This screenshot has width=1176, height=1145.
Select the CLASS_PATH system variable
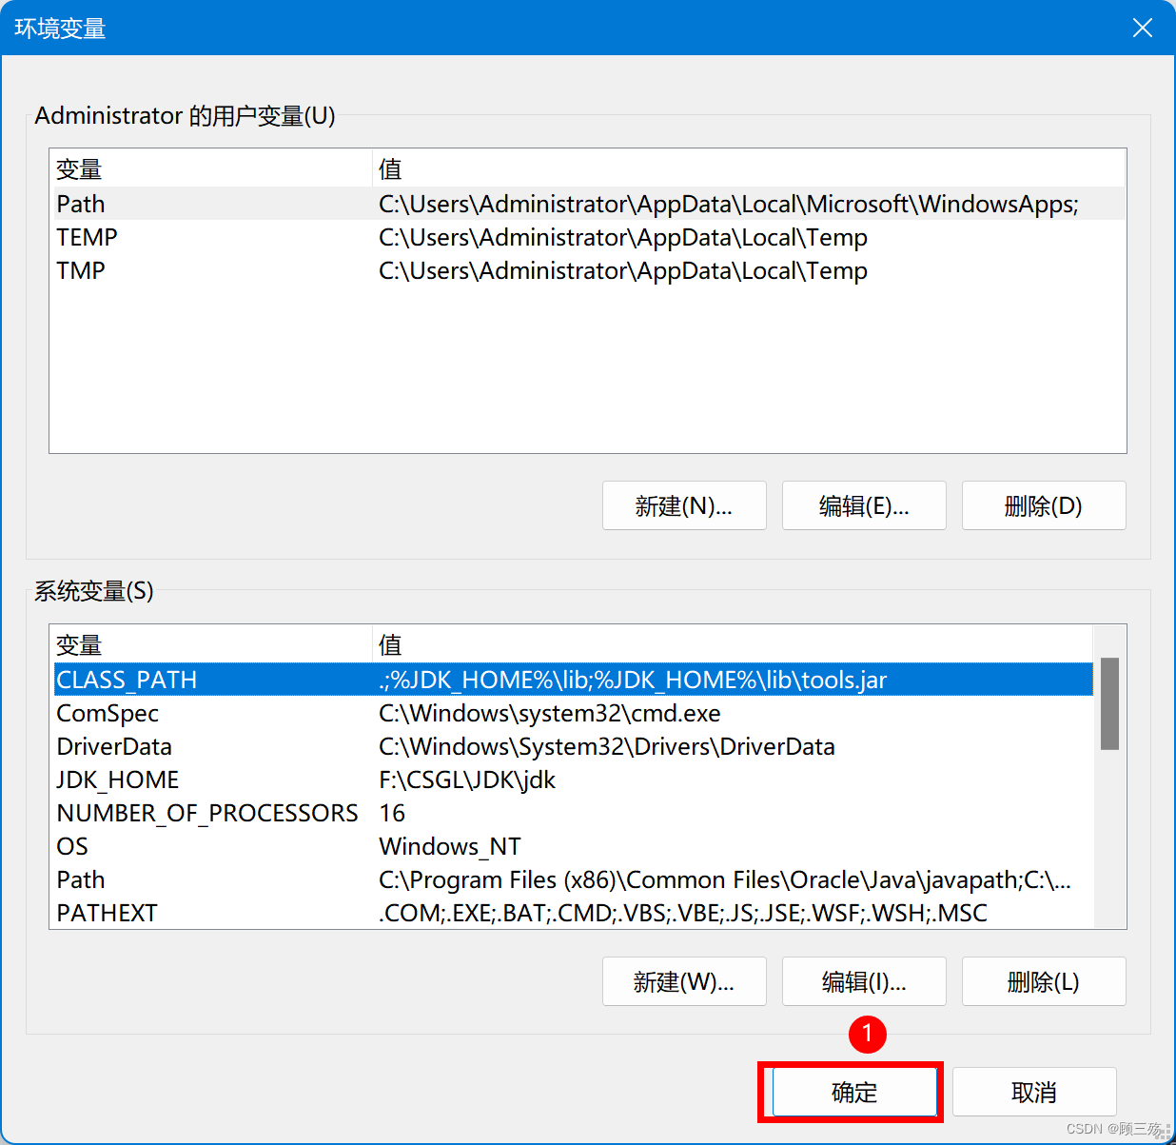tap(574, 680)
